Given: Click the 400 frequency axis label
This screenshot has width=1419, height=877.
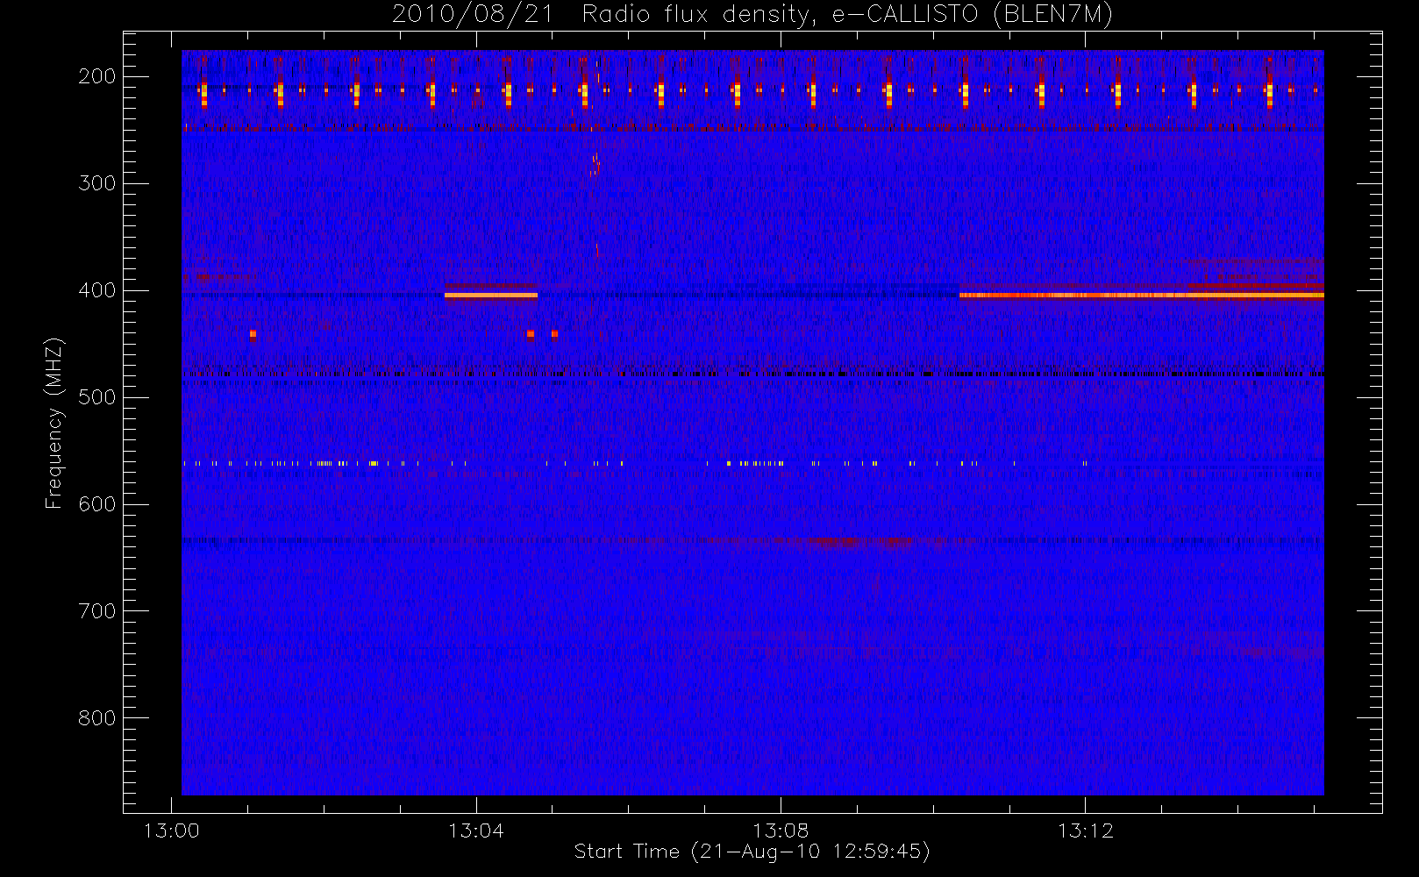Looking at the screenshot, I should (96, 290).
